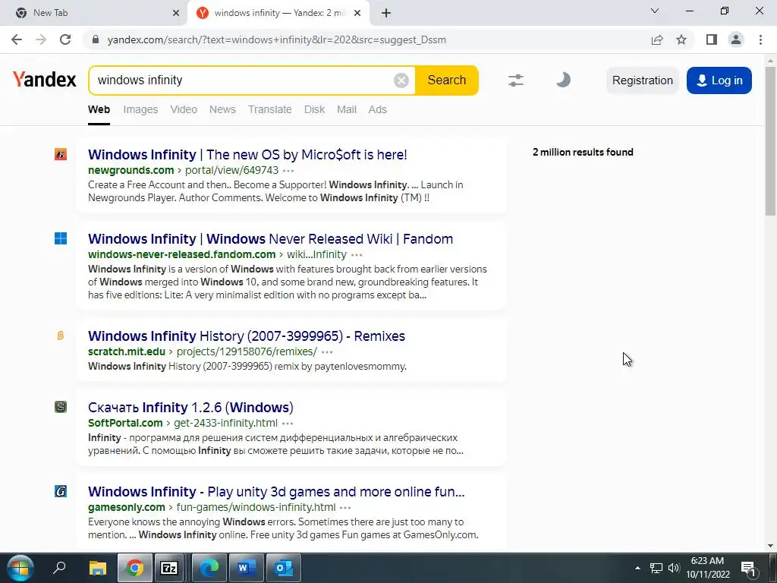Open the Chrome profile menu

tap(736, 39)
